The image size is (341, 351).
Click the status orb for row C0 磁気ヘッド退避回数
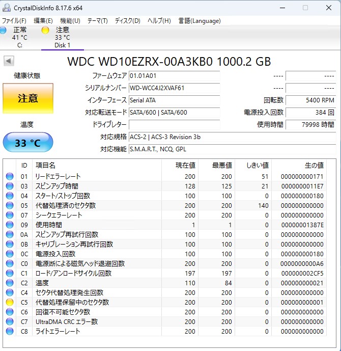point(10,263)
